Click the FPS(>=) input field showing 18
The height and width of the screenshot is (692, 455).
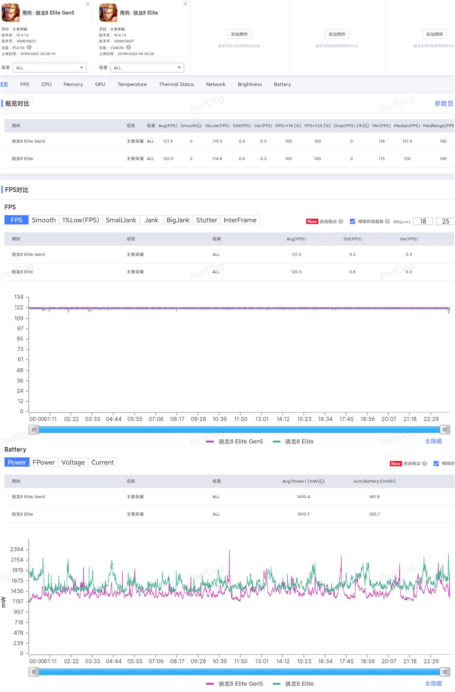tap(423, 221)
